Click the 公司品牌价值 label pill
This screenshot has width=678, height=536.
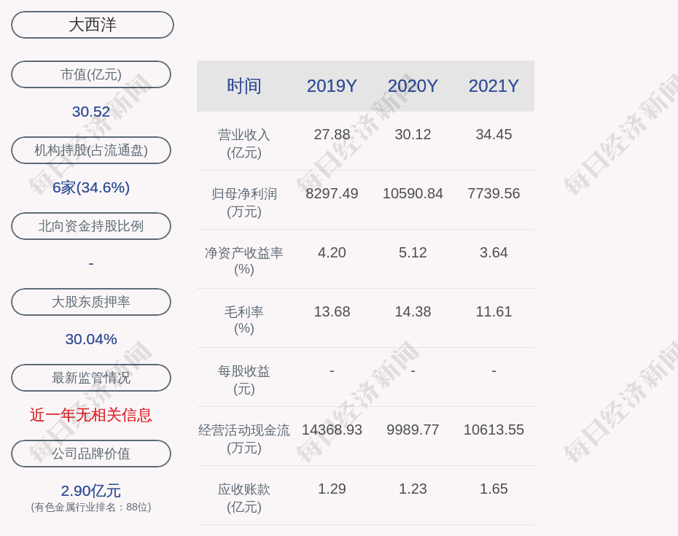pos(91,454)
